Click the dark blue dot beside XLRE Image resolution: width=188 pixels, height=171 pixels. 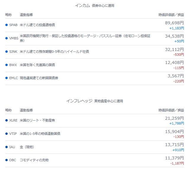(7, 120)
